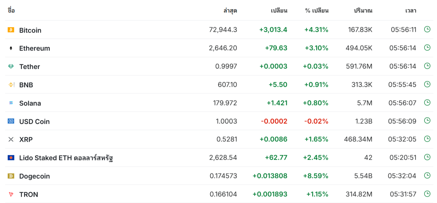Click the clock icon in Dogecoin row
The width and height of the screenshot is (437, 203).
click(427, 176)
